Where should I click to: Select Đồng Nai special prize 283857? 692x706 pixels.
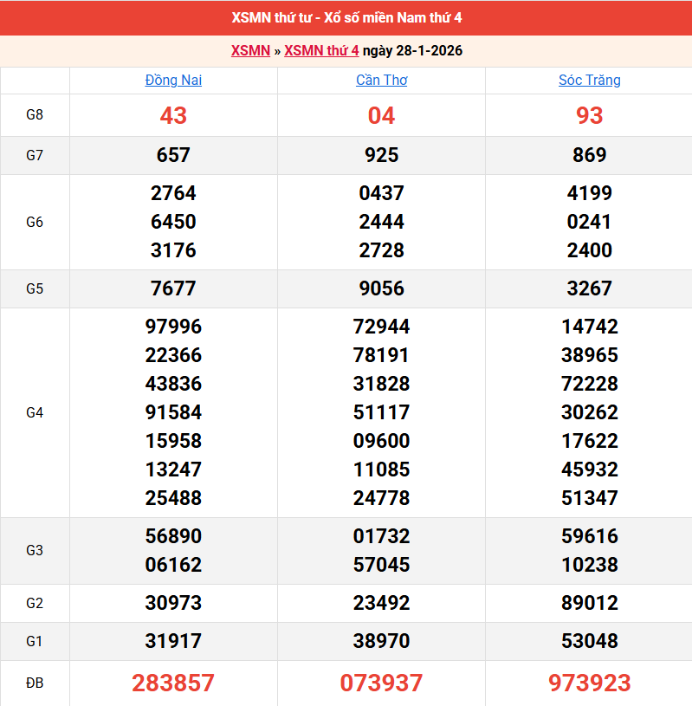(173, 683)
